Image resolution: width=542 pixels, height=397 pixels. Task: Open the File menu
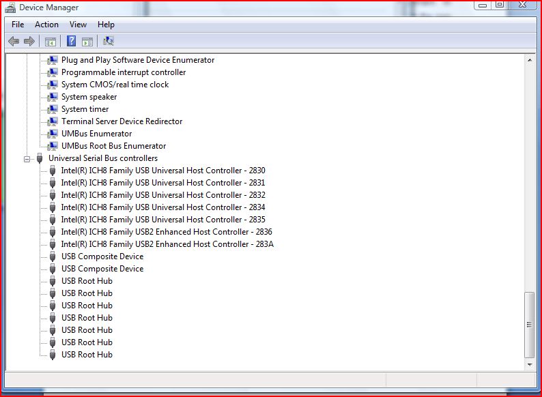(x=18, y=25)
